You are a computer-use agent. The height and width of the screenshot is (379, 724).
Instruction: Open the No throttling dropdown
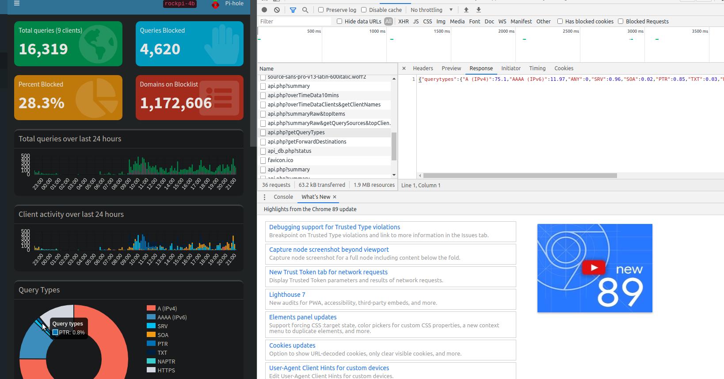431,10
